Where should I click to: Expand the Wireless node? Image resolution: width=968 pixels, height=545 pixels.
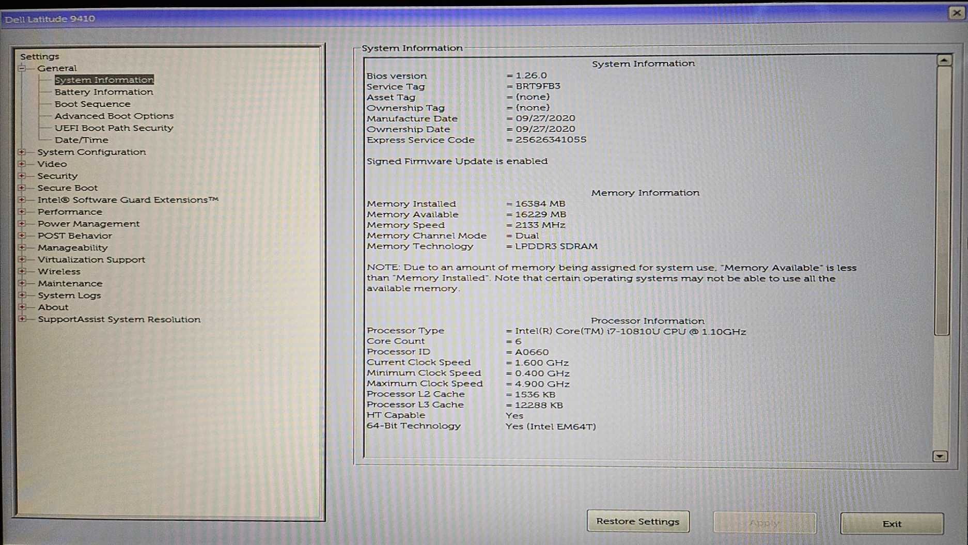(x=22, y=271)
